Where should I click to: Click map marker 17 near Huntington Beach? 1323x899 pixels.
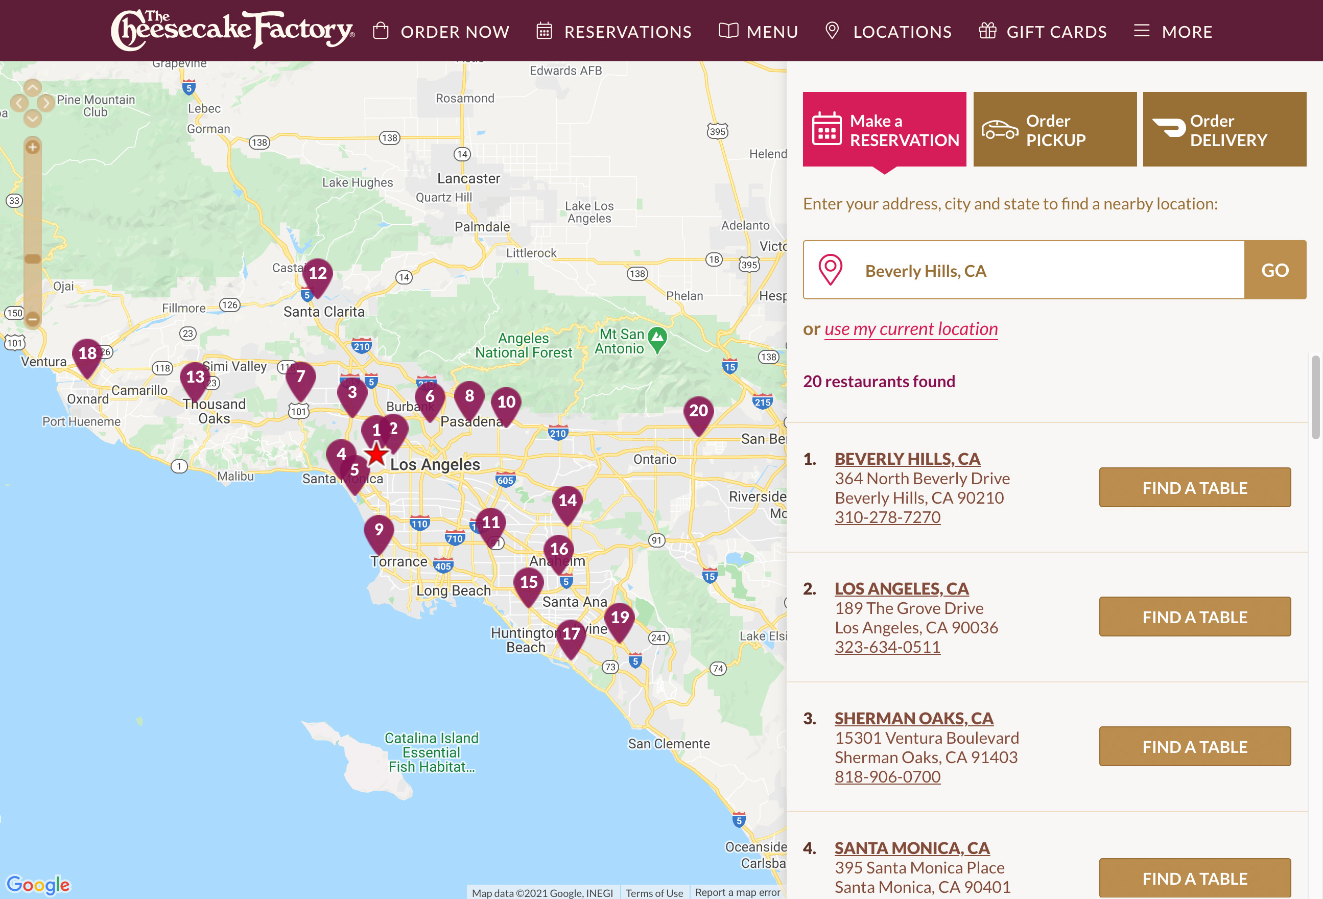pos(571,636)
